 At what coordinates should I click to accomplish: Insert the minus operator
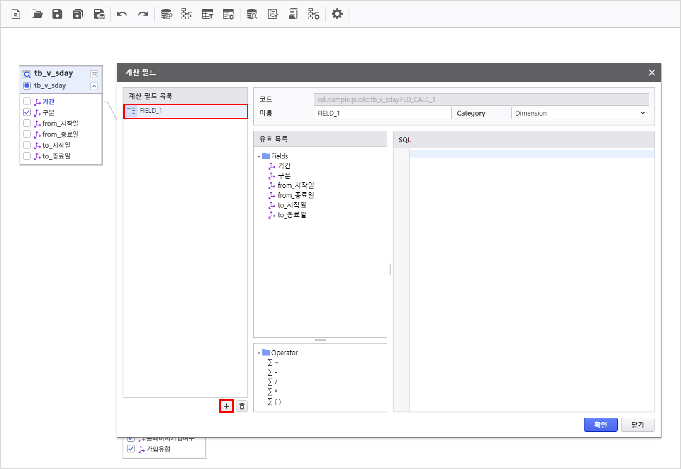[x=273, y=372]
